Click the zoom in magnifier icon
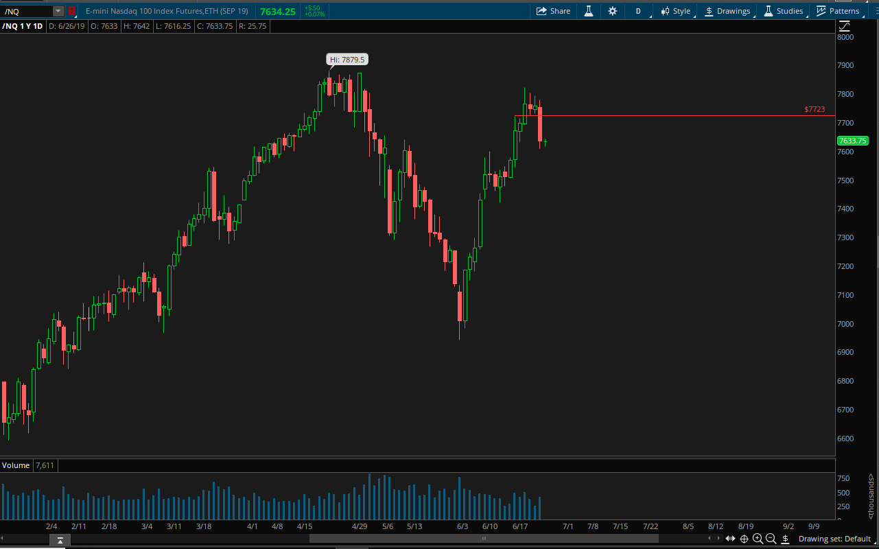This screenshot has height=549, width=879. 758,539
